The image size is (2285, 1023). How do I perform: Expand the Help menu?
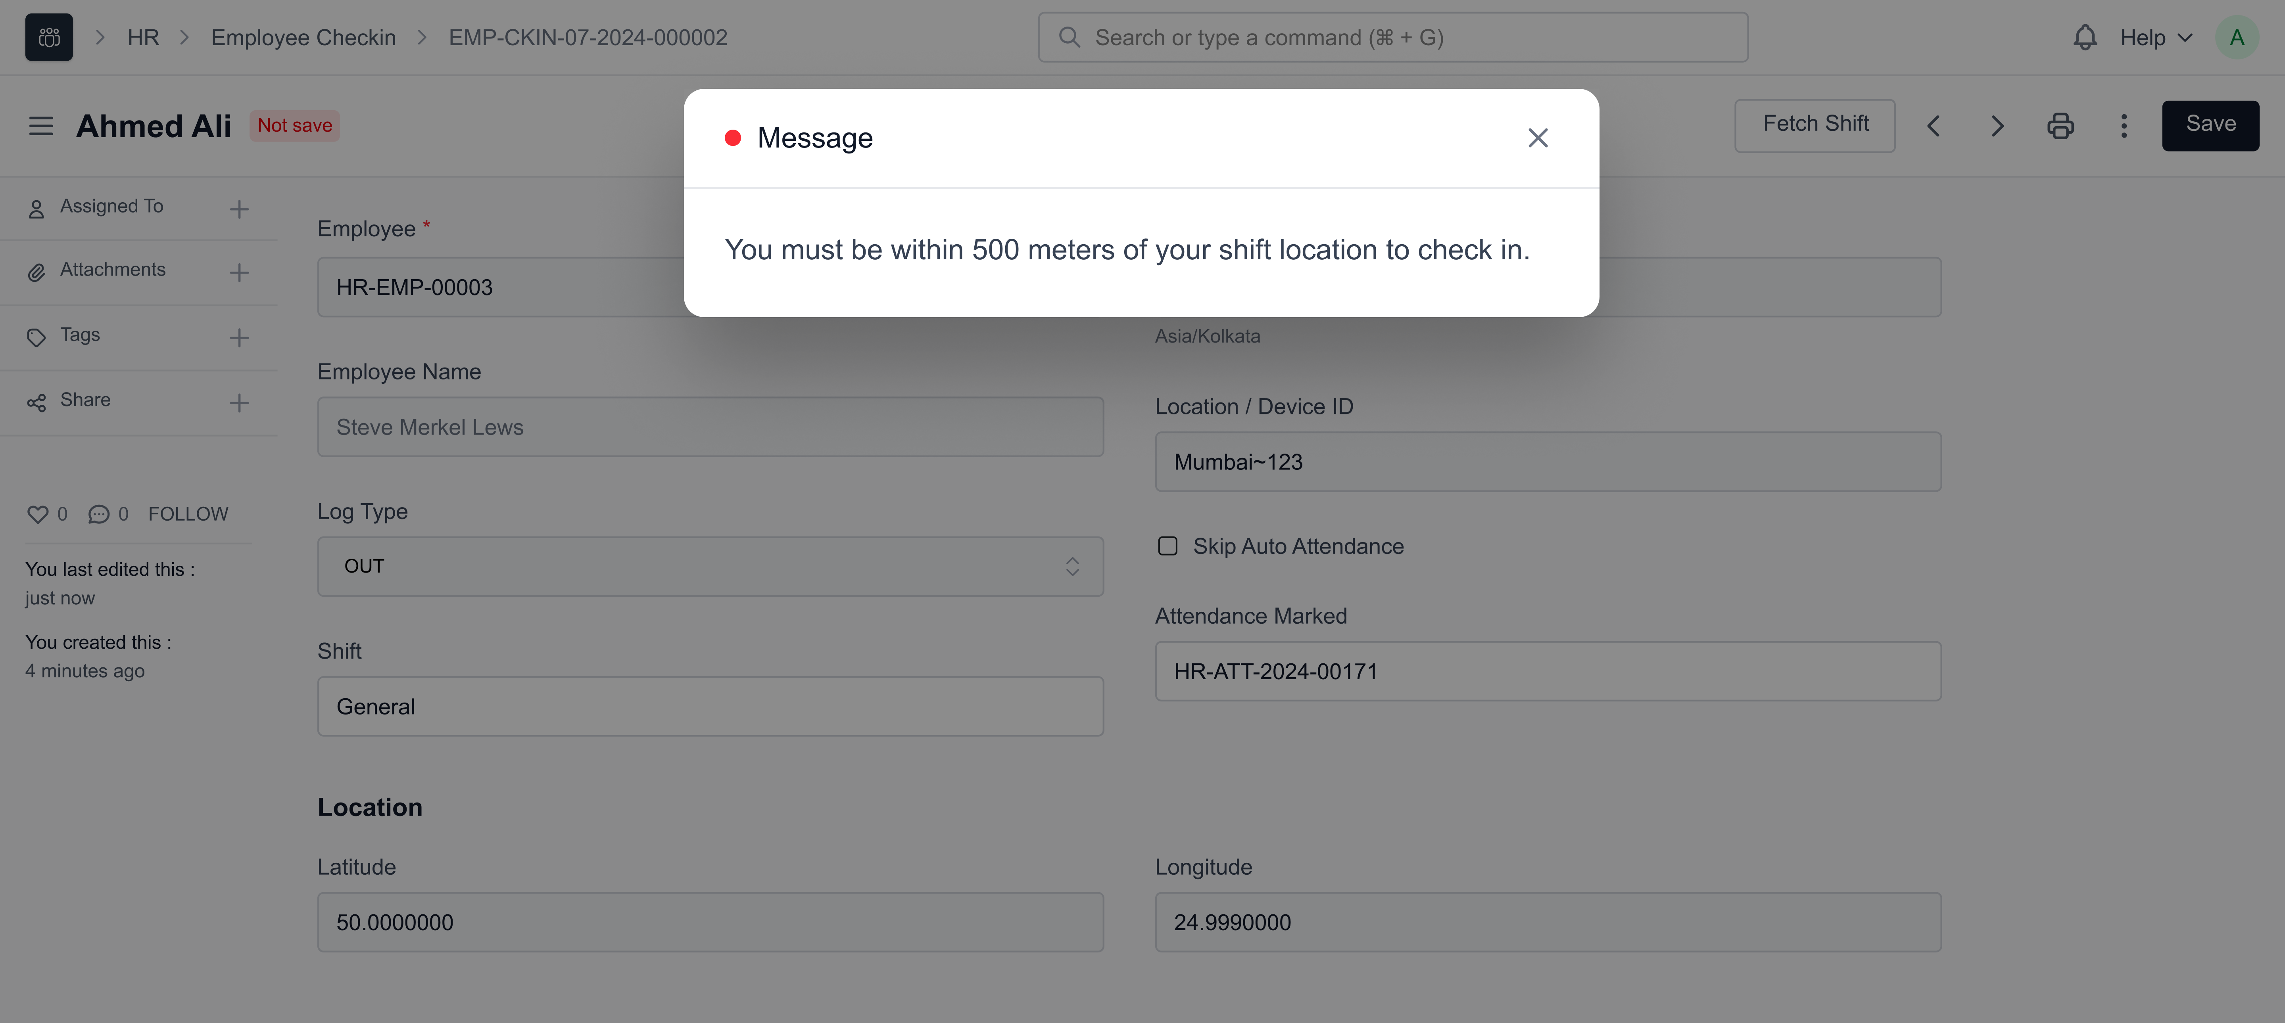pos(2156,37)
